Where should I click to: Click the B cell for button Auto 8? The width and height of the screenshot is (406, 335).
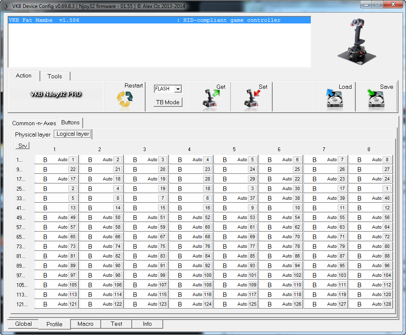(x=359, y=160)
